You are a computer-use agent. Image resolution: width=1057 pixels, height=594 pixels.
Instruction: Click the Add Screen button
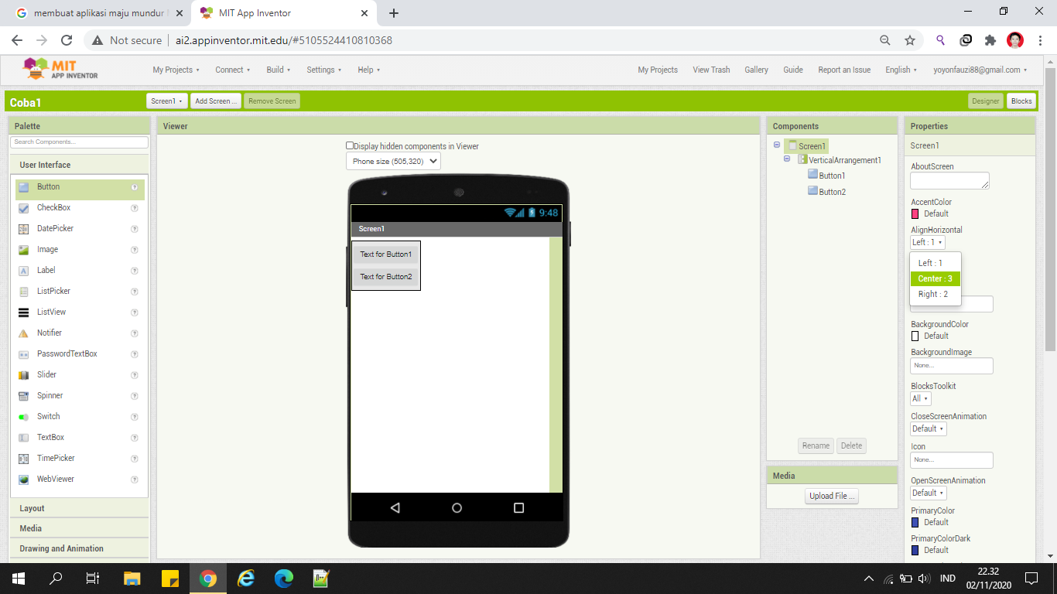pos(216,101)
